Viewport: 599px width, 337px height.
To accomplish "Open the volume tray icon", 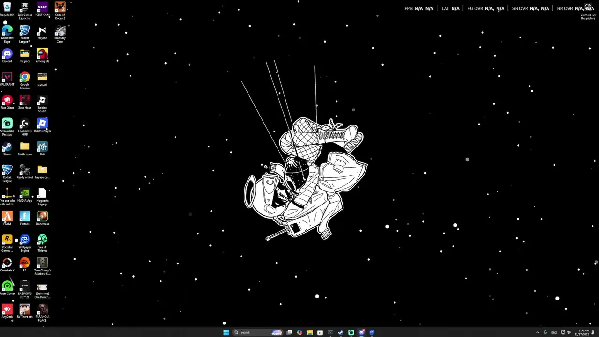I will (569, 332).
